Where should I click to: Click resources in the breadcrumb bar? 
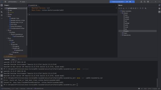pyautogui.click(x=23, y=89)
